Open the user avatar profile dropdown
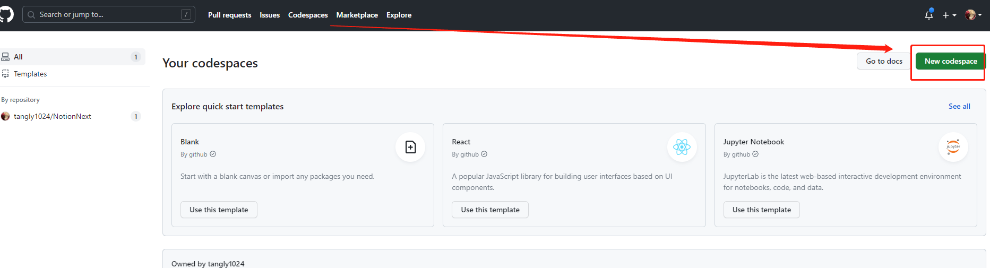 click(x=973, y=15)
